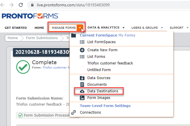Click the Data Sources download-folder icon

[x=82, y=78]
